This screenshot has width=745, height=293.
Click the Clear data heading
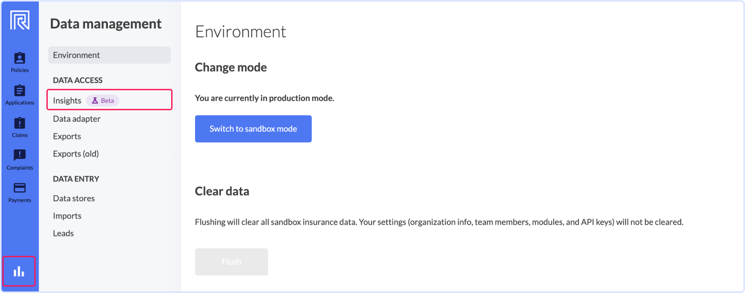[222, 191]
